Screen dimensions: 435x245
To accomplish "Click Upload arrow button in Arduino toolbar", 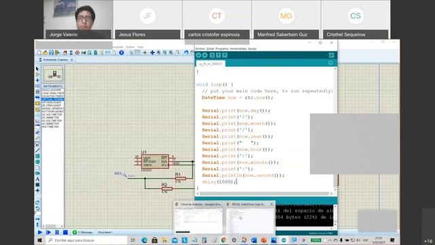I will [x=205, y=55].
